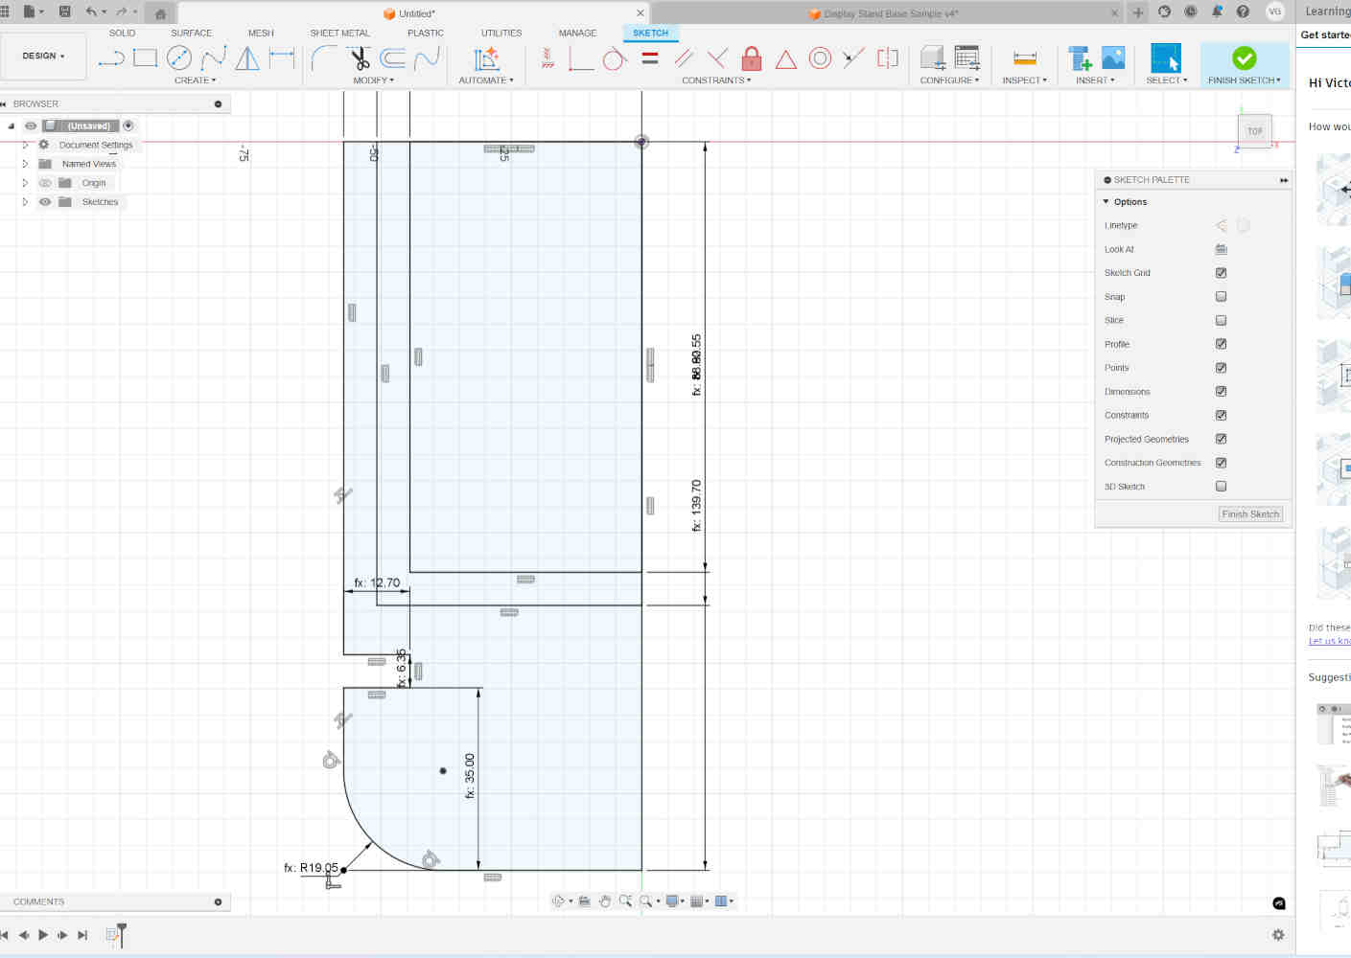Select the Offset tool

click(392, 58)
